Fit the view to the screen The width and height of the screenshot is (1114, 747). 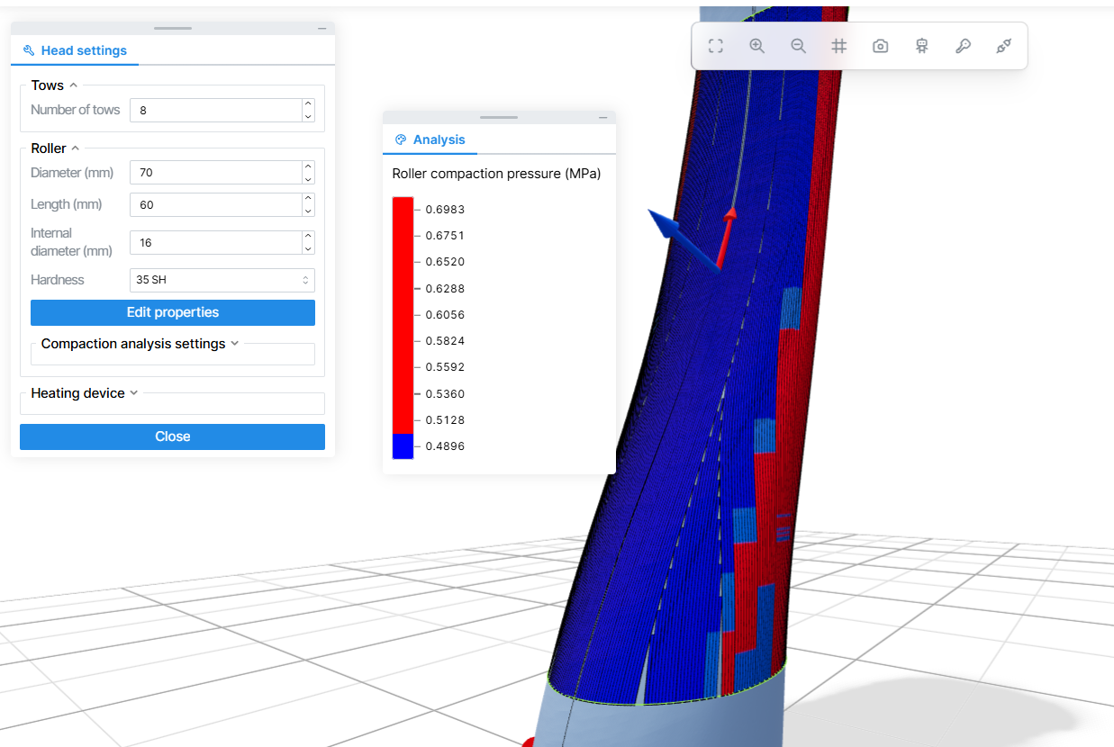(x=716, y=46)
